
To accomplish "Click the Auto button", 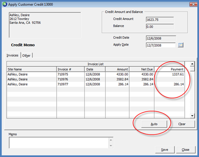I will tap(154, 124).
